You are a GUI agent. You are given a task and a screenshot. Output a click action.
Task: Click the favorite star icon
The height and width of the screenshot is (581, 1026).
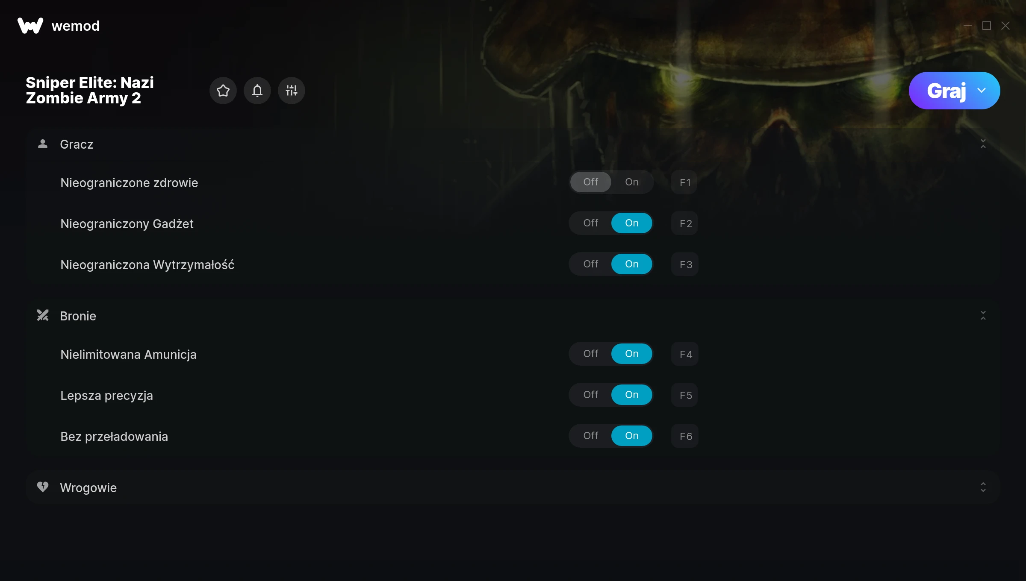(223, 91)
